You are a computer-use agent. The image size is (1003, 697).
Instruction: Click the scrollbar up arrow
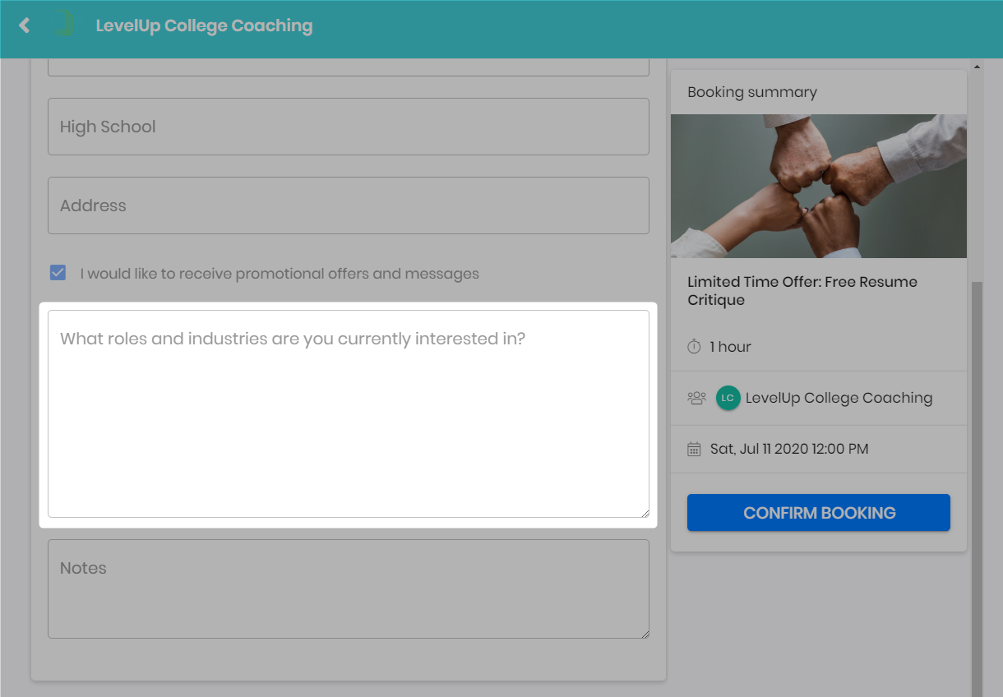coord(977,66)
